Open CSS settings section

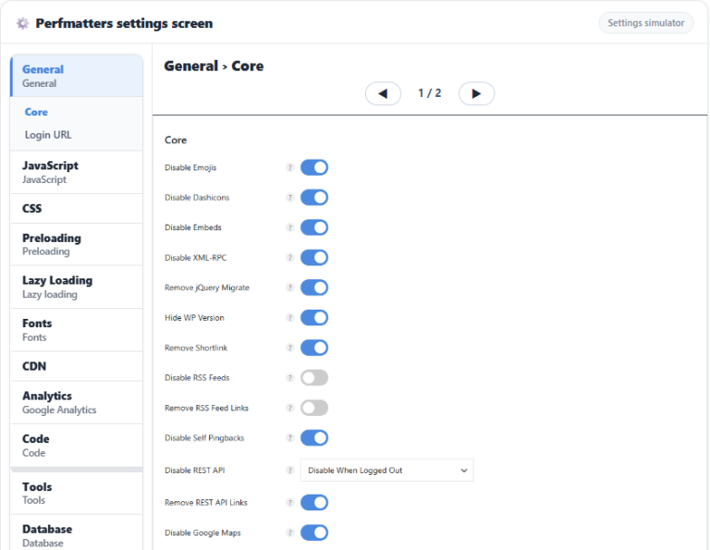point(77,209)
